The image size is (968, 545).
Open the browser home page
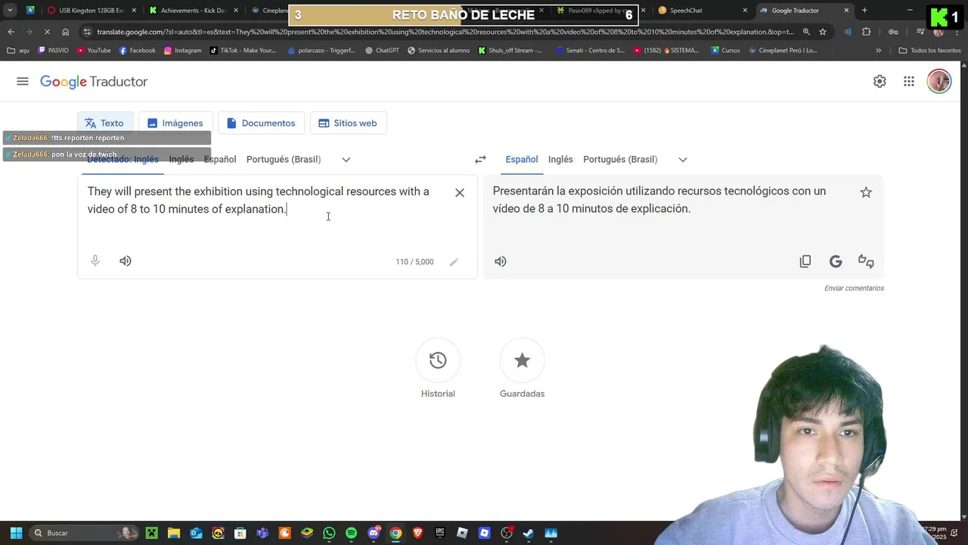click(65, 32)
